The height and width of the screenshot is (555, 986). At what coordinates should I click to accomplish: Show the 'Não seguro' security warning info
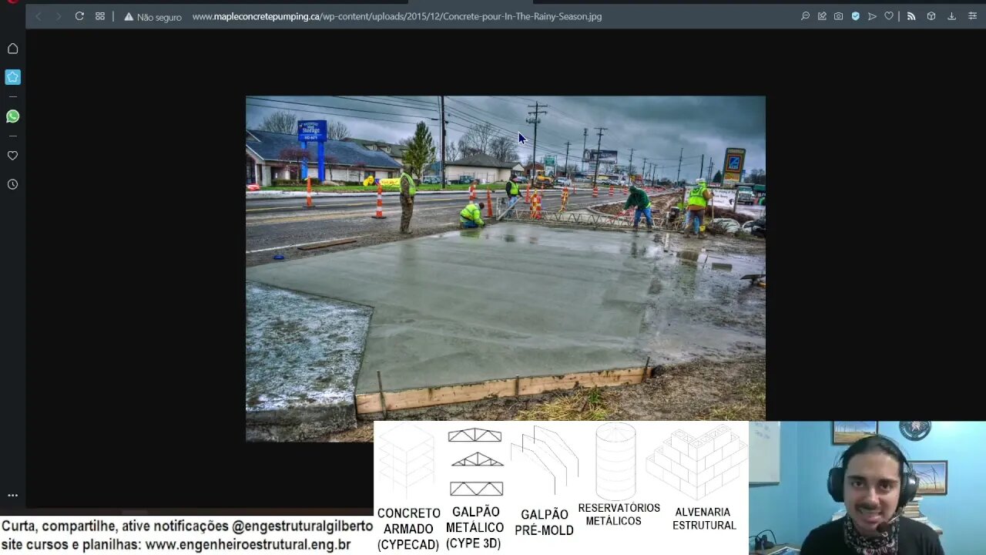point(153,16)
